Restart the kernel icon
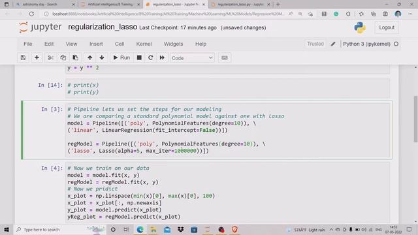The image size is (418, 235). coord(151,58)
